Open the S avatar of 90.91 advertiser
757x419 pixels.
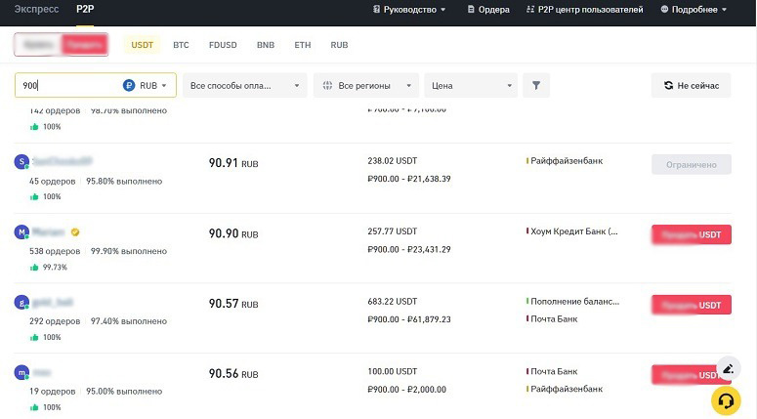point(21,161)
